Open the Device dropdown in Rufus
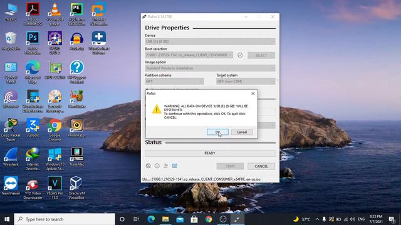The image size is (401, 225). tap(210, 41)
